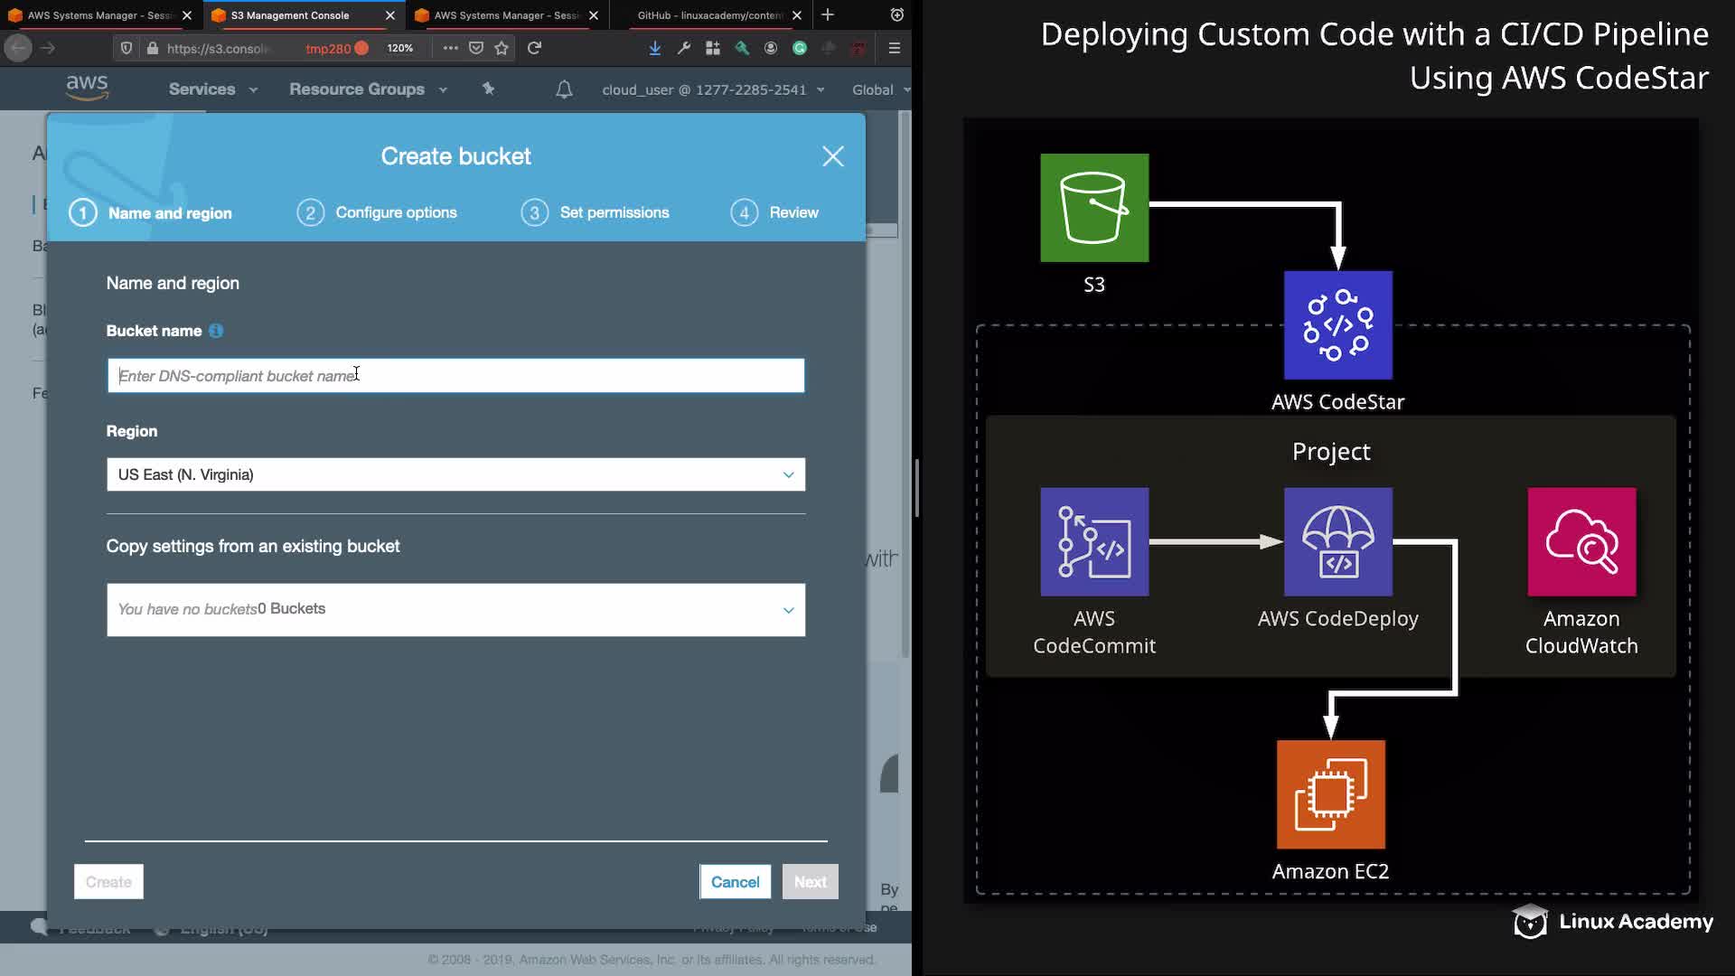This screenshot has width=1735, height=976.
Task: Bookmark this page with the star icon
Action: [x=502, y=48]
